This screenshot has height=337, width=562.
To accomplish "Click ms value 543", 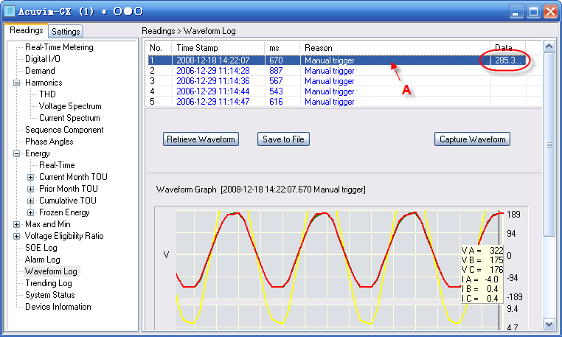I will (x=276, y=91).
